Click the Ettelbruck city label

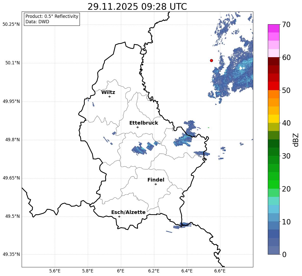click(144, 123)
